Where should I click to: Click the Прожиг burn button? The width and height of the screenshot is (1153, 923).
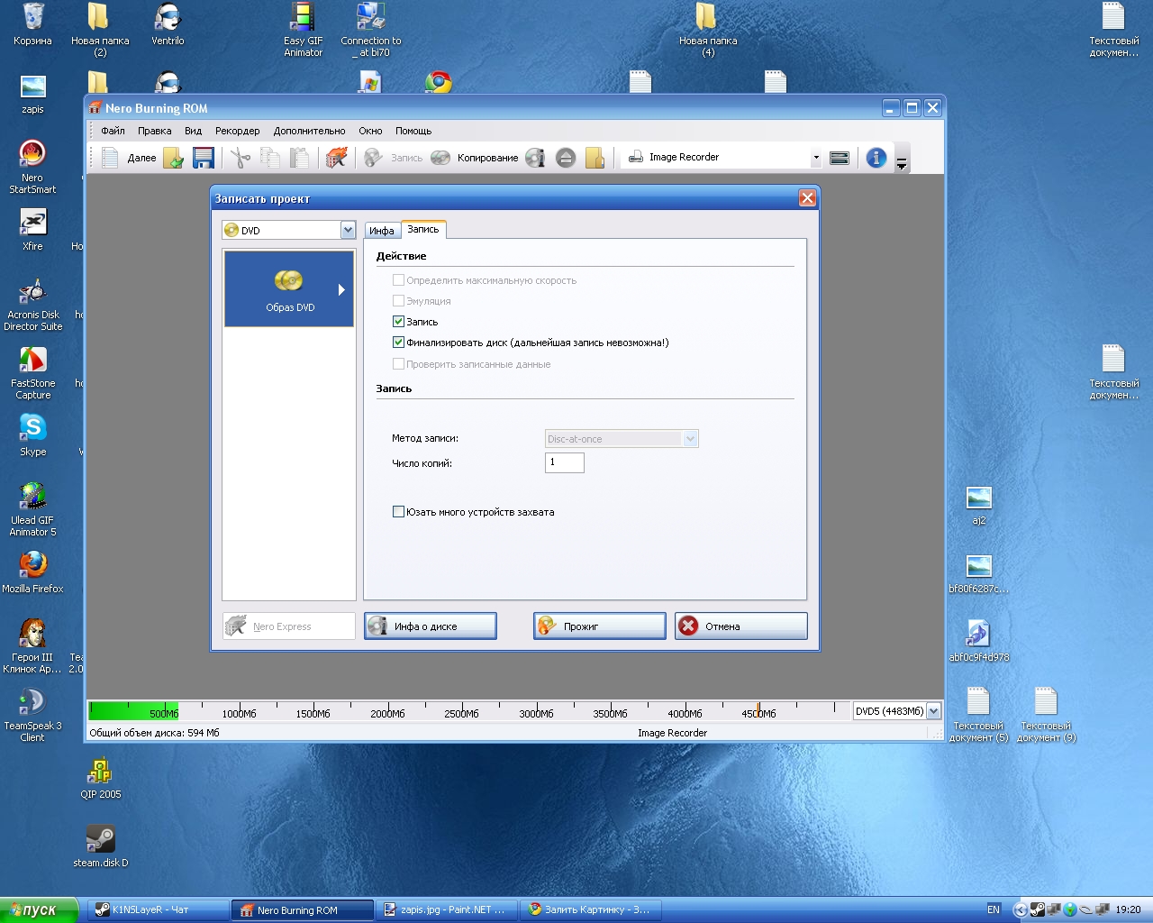click(599, 626)
